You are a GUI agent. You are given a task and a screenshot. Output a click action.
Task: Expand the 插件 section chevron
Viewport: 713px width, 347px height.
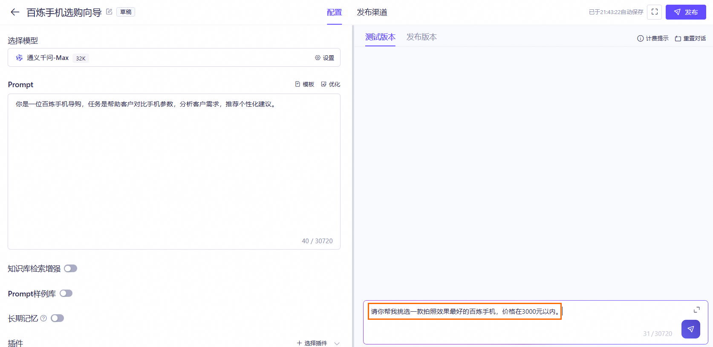tap(337, 343)
